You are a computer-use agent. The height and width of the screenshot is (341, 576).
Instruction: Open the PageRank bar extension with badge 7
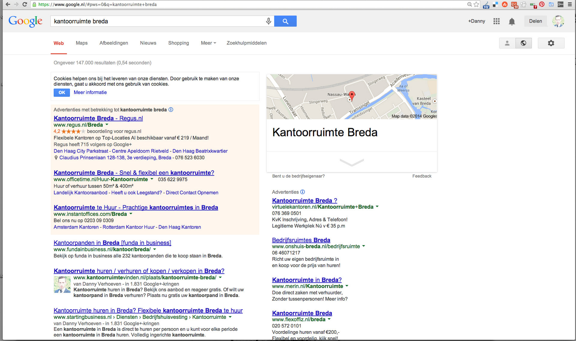[533, 5]
